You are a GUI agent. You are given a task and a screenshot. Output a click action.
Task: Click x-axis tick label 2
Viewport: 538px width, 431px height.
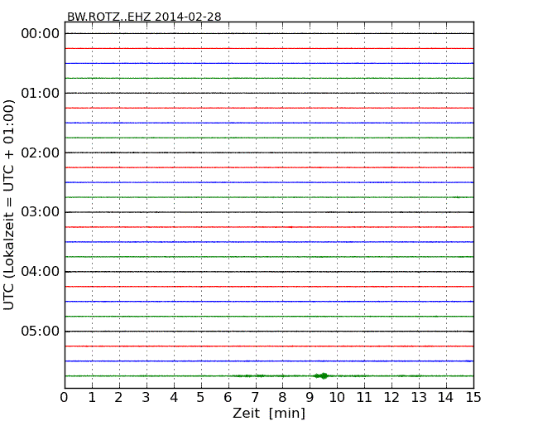tap(118, 398)
